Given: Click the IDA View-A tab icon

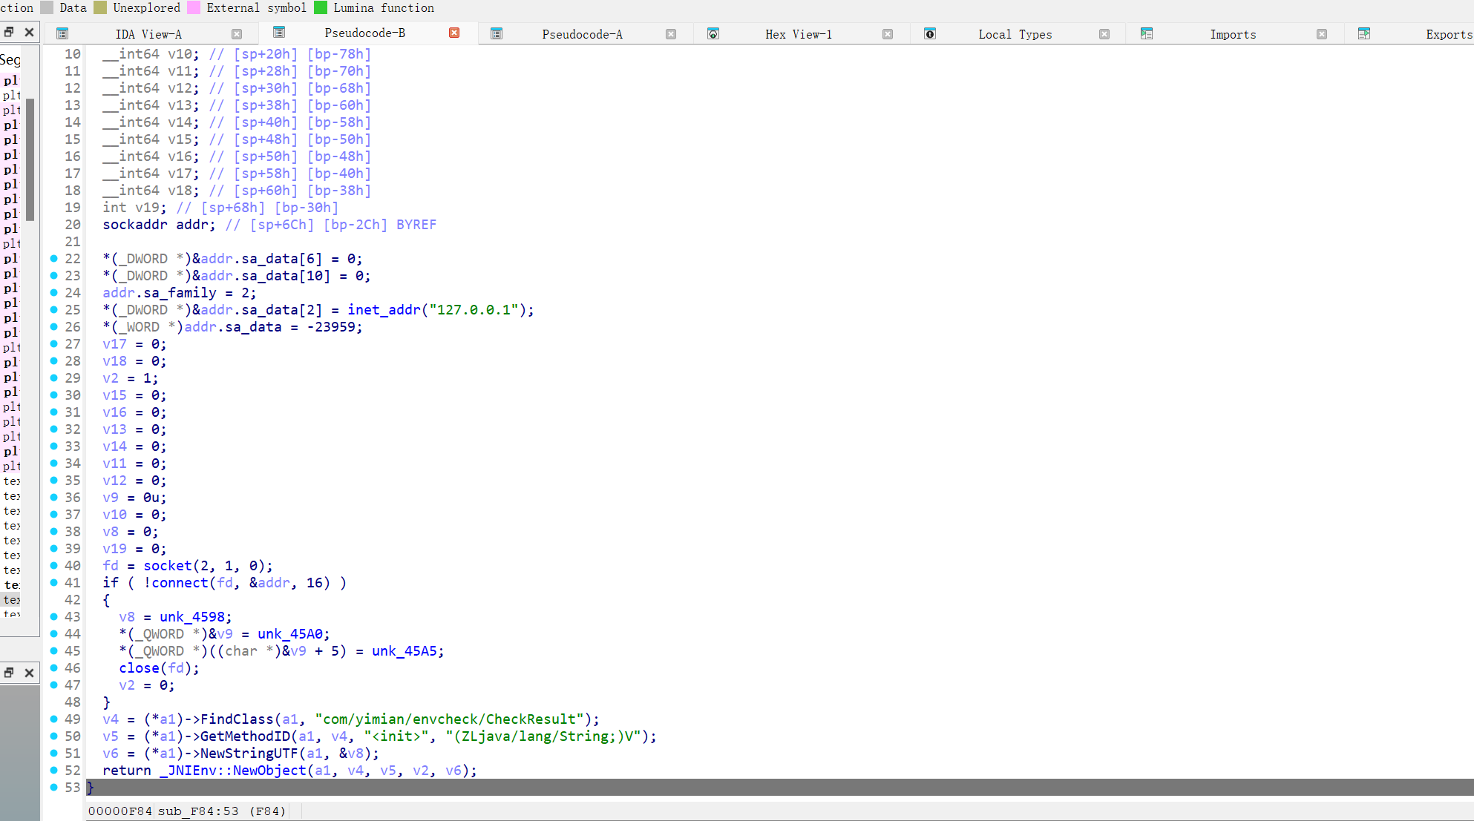Looking at the screenshot, I should [62, 33].
